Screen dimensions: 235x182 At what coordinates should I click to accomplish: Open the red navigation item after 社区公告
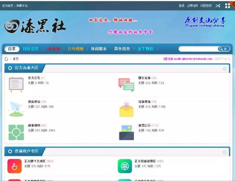click(x=53, y=49)
